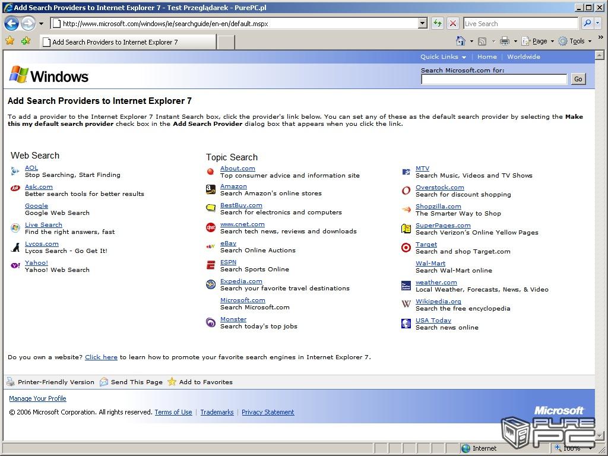Click the Worldwide link
608x456 pixels.
[524, 56]
